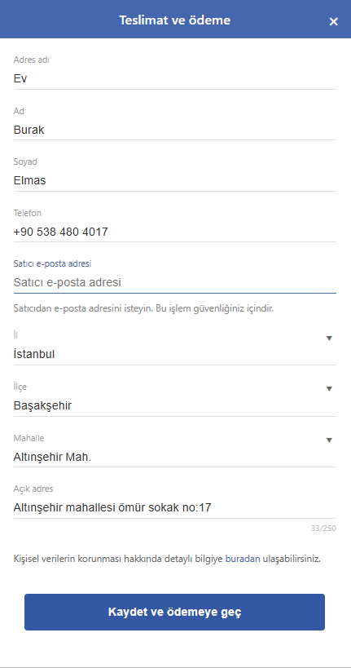
Task: Focus the empty Satıcı e-posta adresi input
Action: pos(175,282)
